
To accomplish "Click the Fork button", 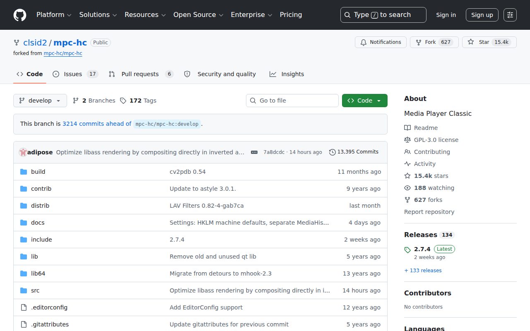I will (x=434, y=42).
